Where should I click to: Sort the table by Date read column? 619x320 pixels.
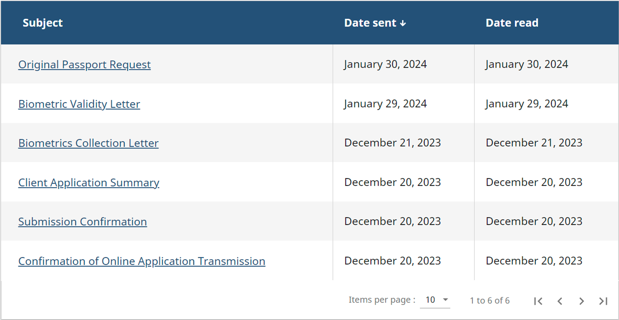tap(512, 23)
